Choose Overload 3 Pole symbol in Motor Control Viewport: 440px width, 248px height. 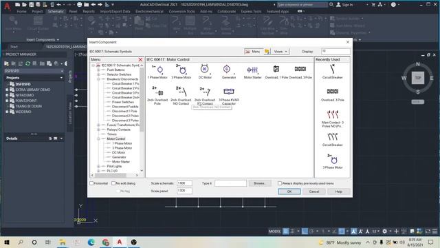click(300, 72)
